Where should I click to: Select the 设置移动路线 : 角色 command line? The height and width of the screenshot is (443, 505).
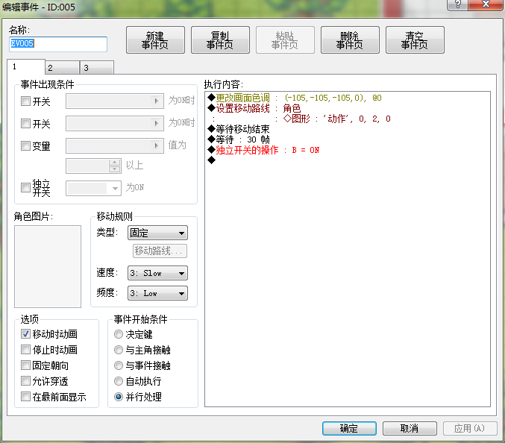[254, 108]
